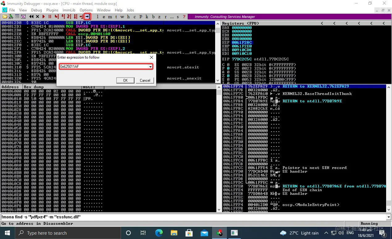Show Threads via 't' toolbar letter
The height and width of the screenshot is (239, 392).
click(x=116, y=17)
